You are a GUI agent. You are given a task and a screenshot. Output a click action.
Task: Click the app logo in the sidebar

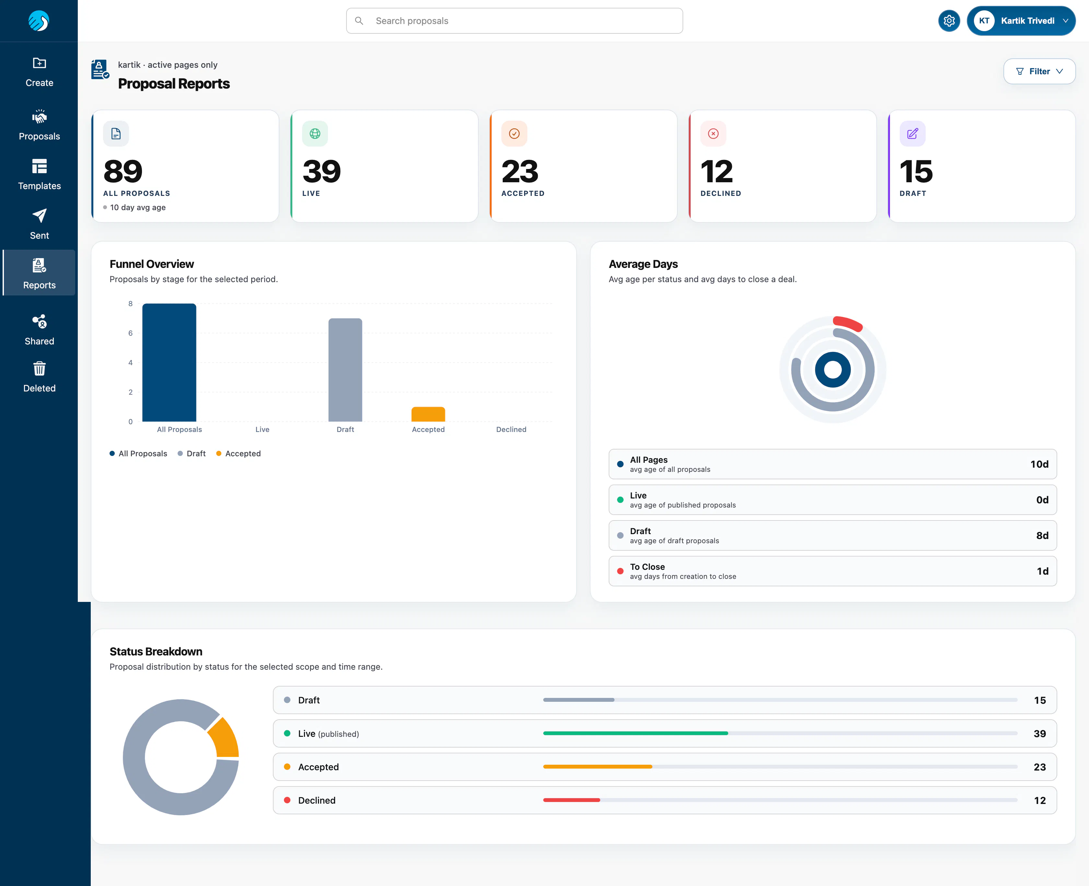coord(39,21)
